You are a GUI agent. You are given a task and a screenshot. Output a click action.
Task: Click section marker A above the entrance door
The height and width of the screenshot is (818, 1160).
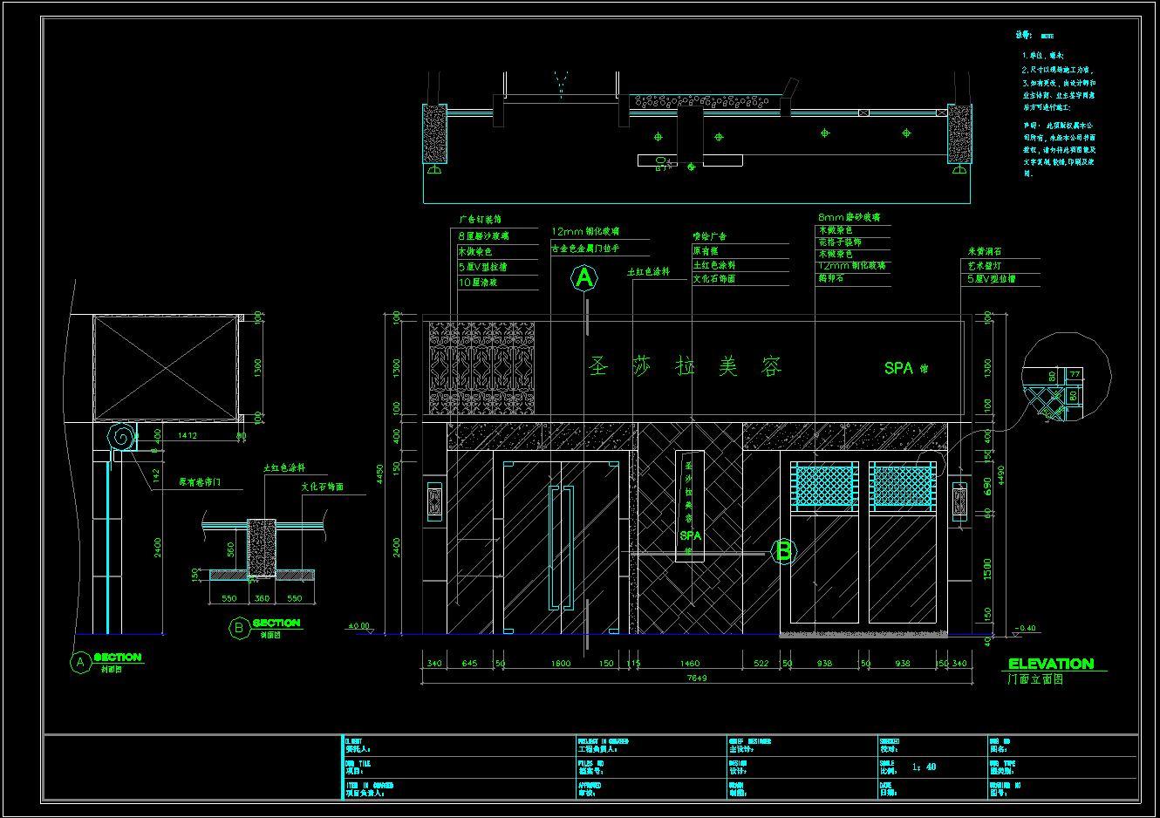pos(583,278)
